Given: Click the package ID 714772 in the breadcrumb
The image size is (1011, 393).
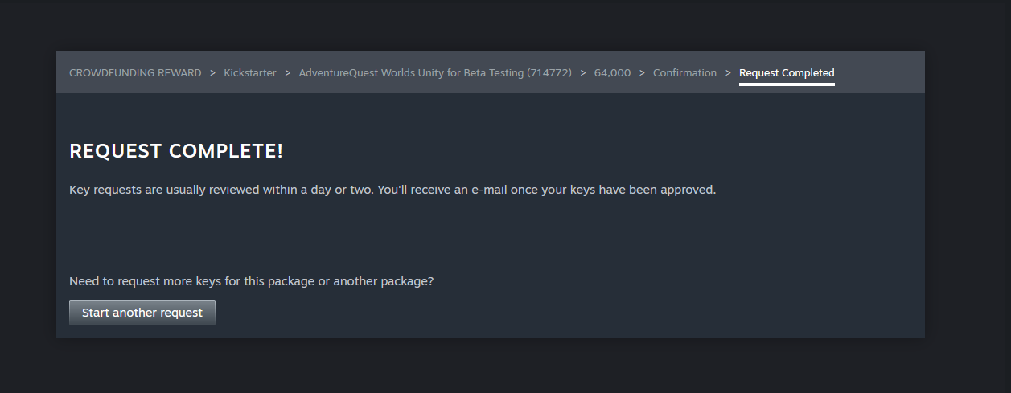Looking at the screenshot, I should [549, 73].
